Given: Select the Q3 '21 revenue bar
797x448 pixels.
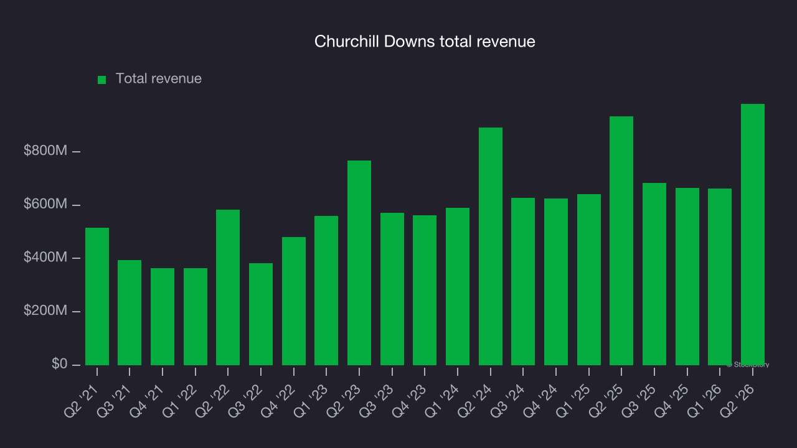Looking at the screenshot, I should (130, 312).
